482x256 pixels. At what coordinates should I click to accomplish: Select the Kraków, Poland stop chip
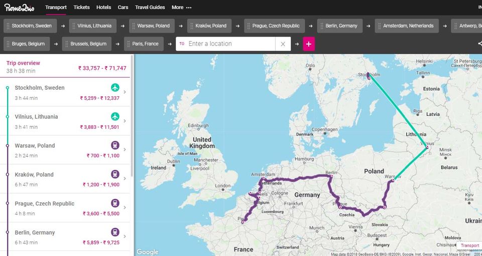pos(209,26)
